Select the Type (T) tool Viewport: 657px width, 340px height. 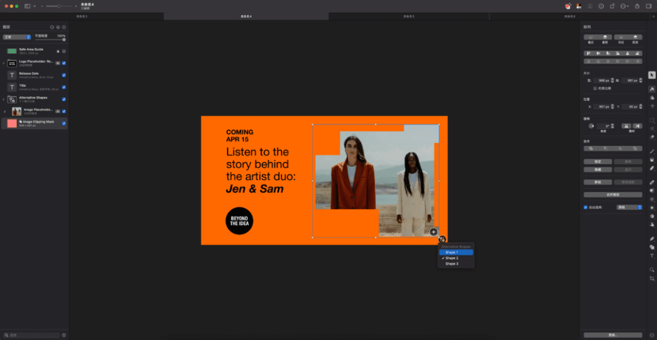(x=652, y=256)
